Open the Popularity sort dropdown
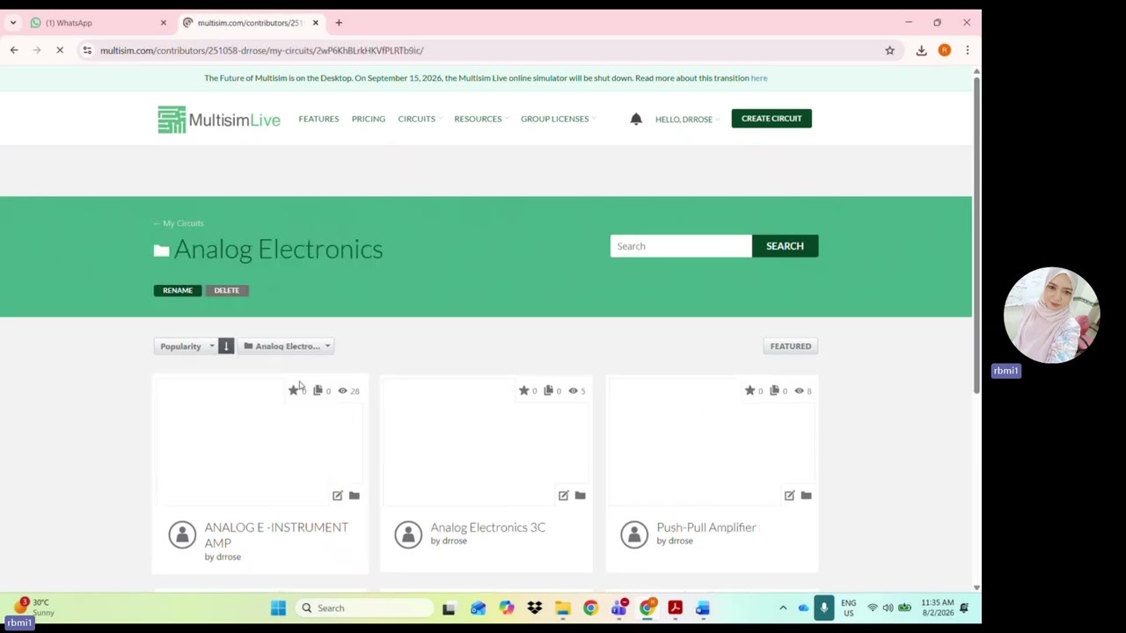 click(186, 346)
